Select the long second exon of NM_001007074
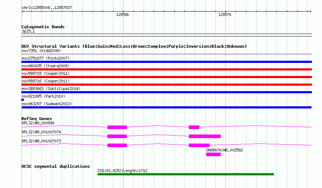322x188 pixels. click(x=205, y=136)
